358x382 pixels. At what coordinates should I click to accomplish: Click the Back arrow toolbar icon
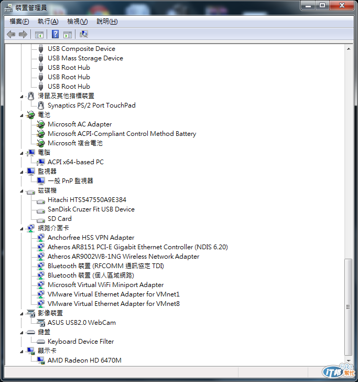coord(11,34)
